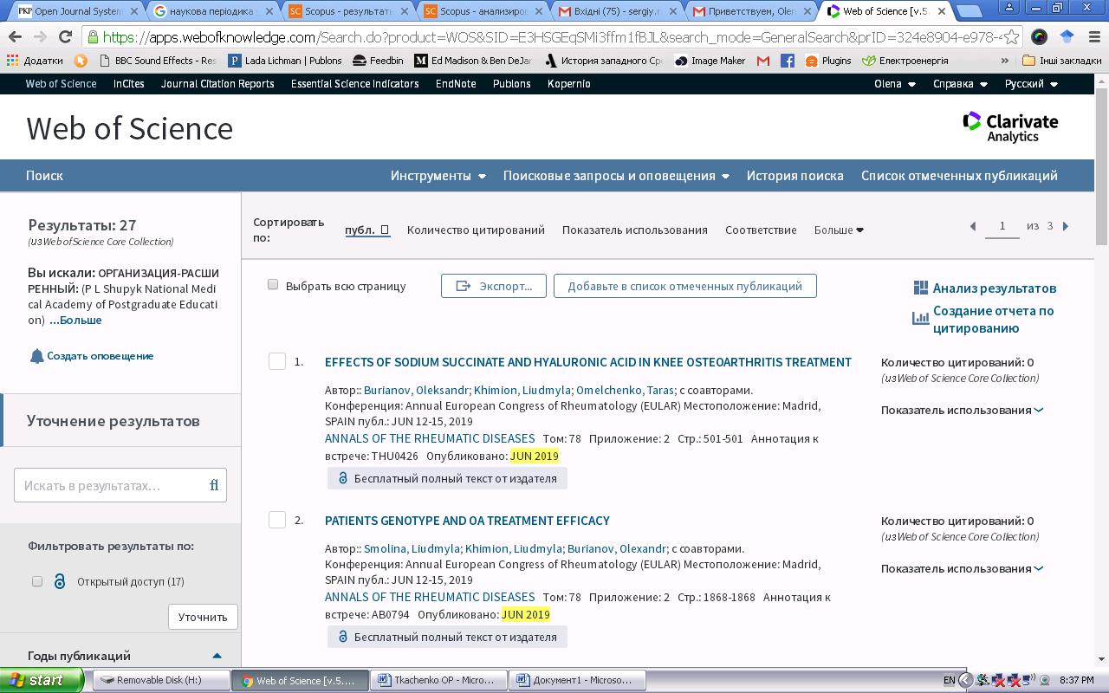This screenshot has height=693, width=1109.
Task: Click the Поиск navigation item
Action: click(44, 175)
